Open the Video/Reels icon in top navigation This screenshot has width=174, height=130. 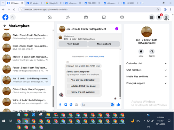tap(86, 17)
